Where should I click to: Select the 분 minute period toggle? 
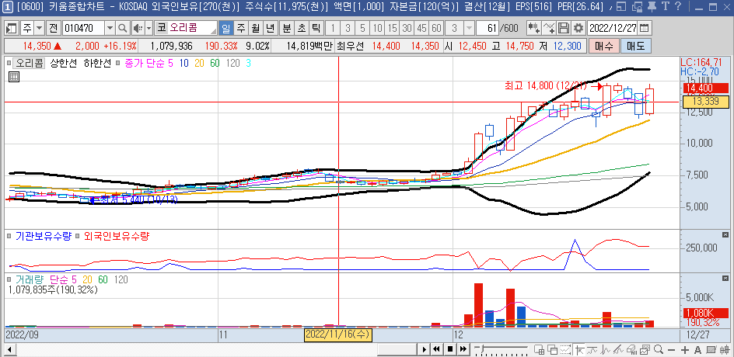point(286,28)
